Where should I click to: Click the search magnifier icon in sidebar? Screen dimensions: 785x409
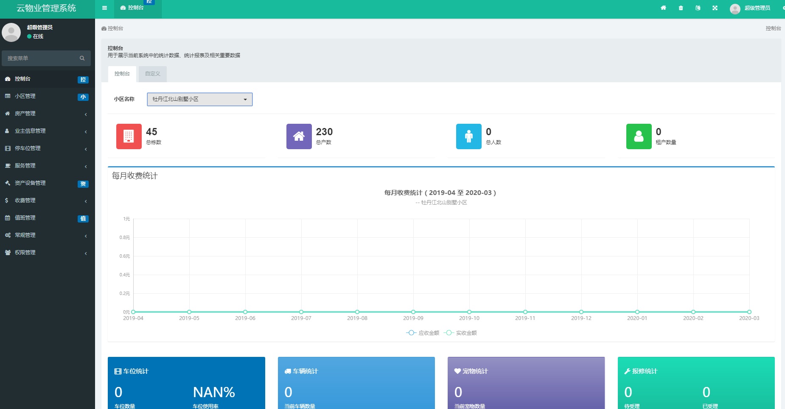(x=82, y=58)
